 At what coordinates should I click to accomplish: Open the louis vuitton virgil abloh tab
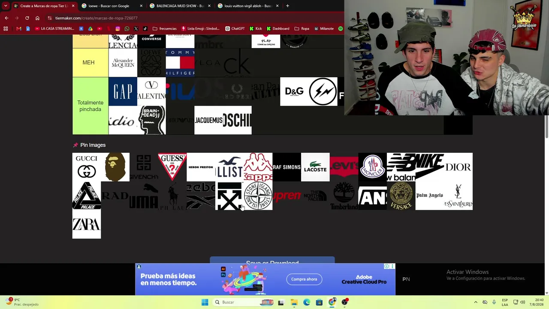coord(248,6)
